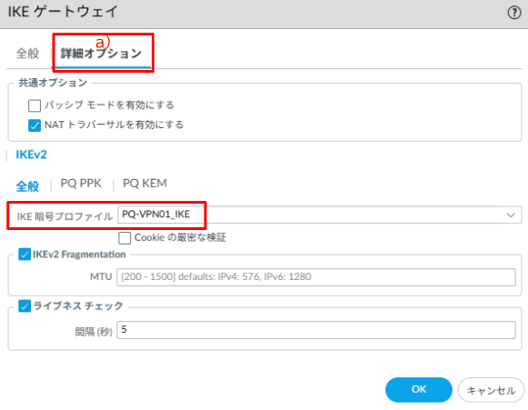The image size is (528, 410).
Task: Expand IKE 暗号プロファイル dropdown arrow
Action: (x=511, y=215)
